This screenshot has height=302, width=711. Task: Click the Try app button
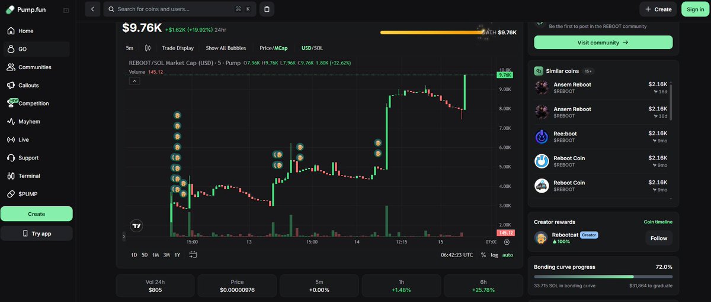pos(36,233)
